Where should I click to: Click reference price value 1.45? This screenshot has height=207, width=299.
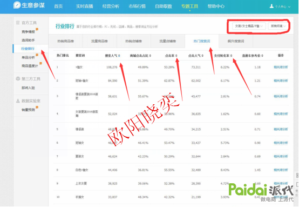(257, 170)
